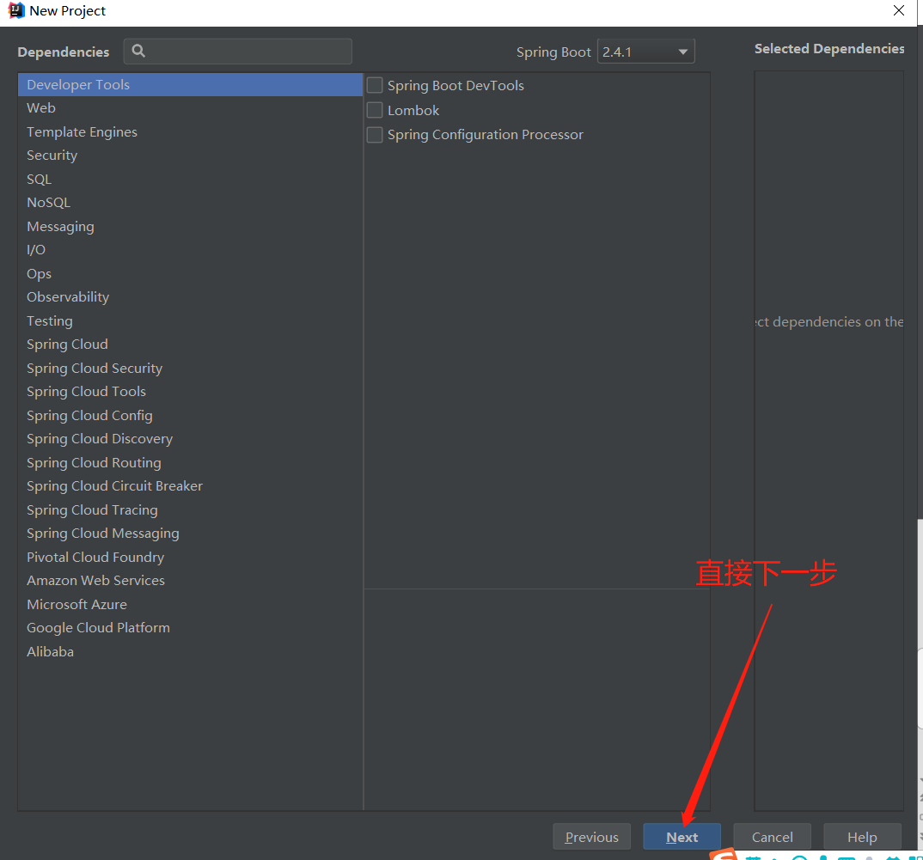The image size is (923, 860).
Task: Click the Selected Dependencies heading
Action: click(x=828, y=49)
